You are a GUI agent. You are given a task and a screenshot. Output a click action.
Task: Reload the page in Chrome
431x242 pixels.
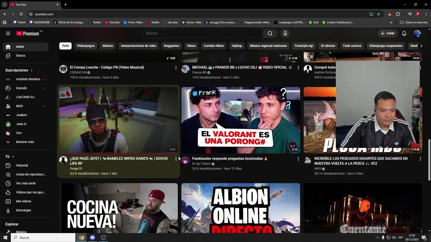pyautogui.click(x=21, y=14)
